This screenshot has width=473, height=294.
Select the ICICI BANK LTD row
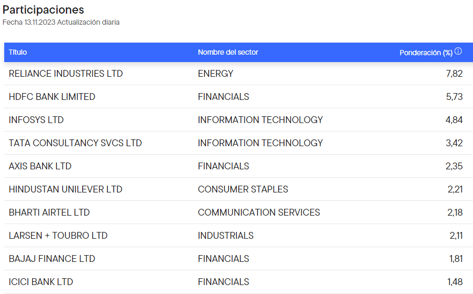click(41, 282)
